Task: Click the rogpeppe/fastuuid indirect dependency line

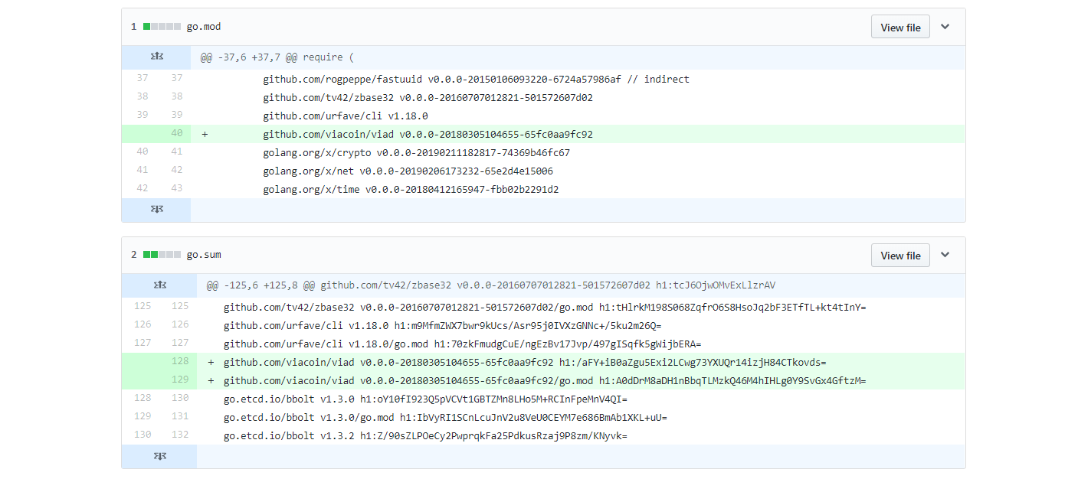Action: click(476, 79)
